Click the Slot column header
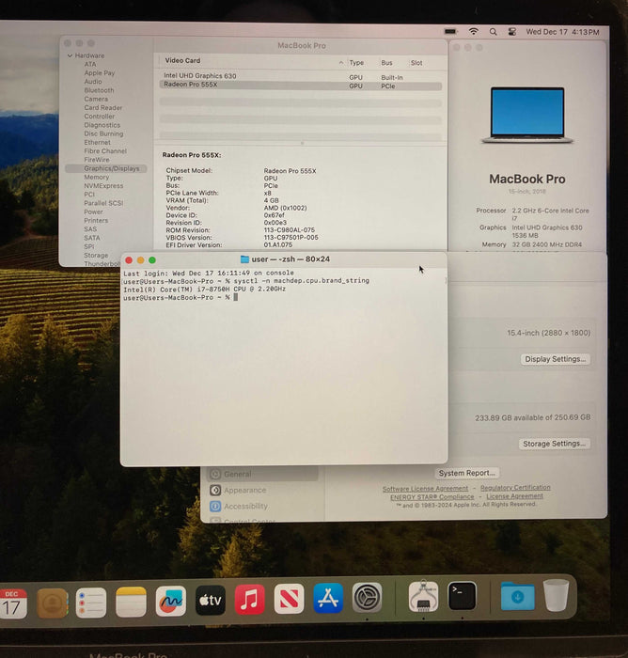The image size is (628, 658). [x=416, y=63]
